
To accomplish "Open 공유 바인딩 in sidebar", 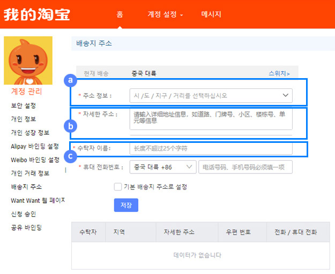I will (26, 227).
